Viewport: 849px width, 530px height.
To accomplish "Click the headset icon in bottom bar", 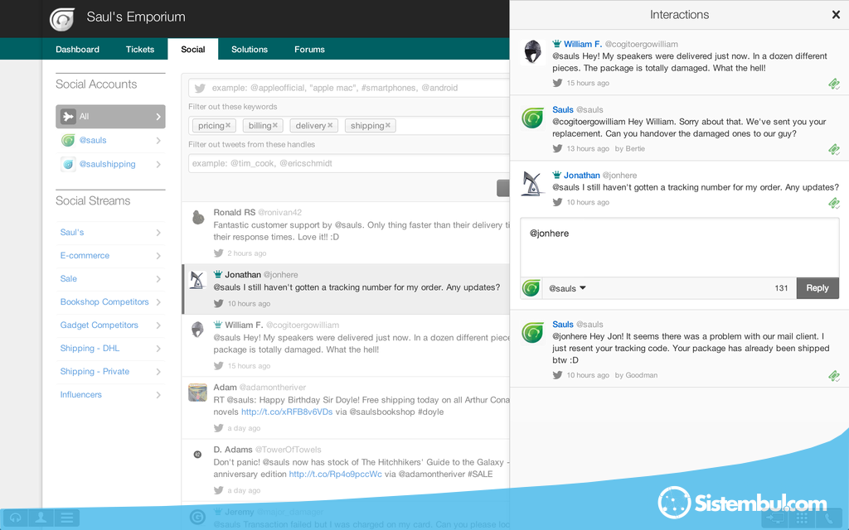I will (15, 518).
